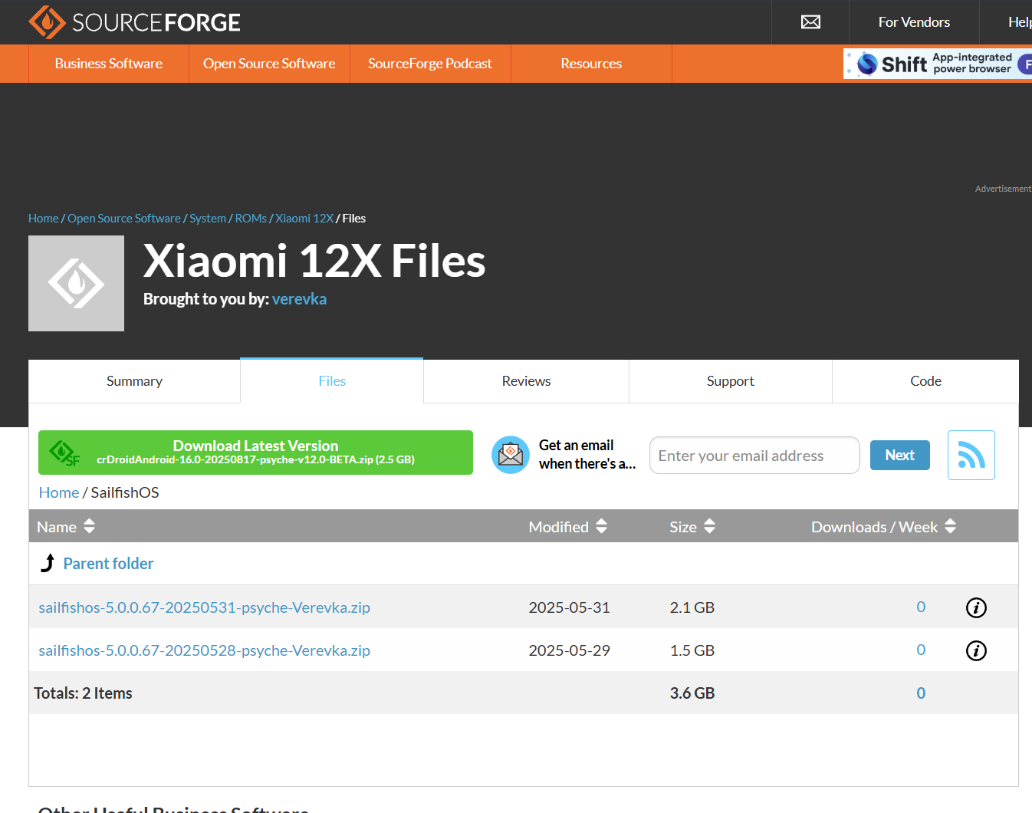Go to Home in files path
This screenshot has width=1032, height=813.
59,492
